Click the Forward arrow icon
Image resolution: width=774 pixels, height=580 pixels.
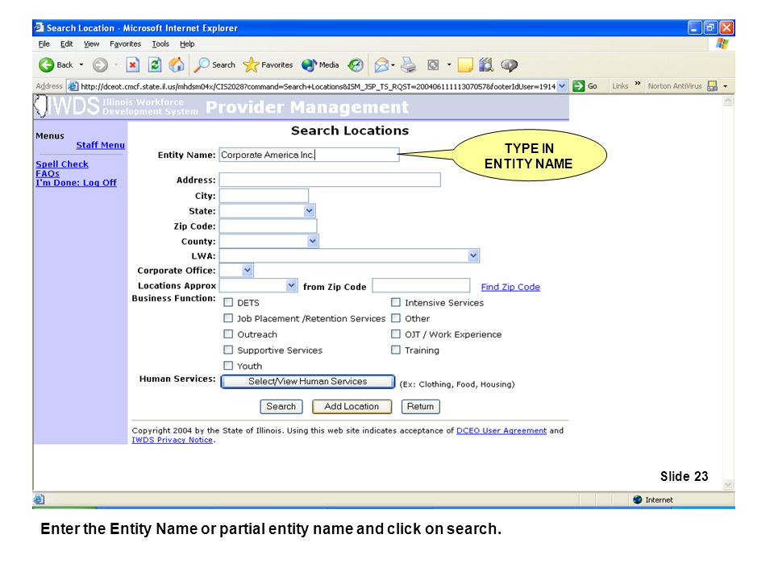pos(100,64)
